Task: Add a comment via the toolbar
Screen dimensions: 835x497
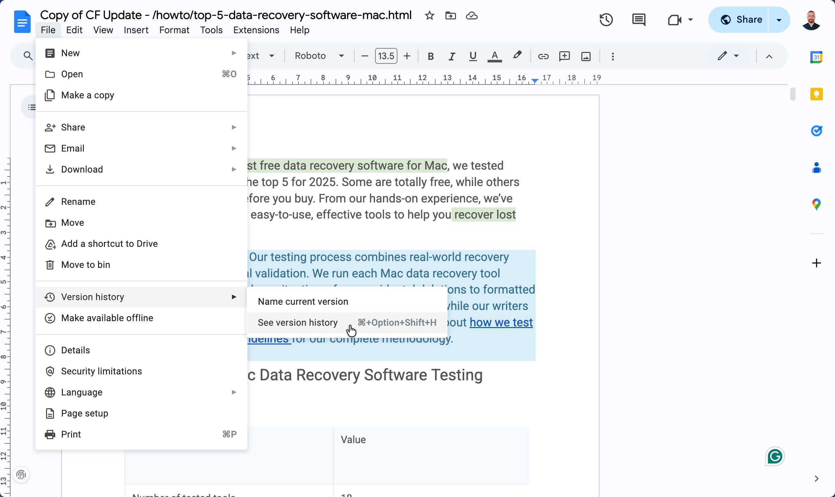Action: 565,56
